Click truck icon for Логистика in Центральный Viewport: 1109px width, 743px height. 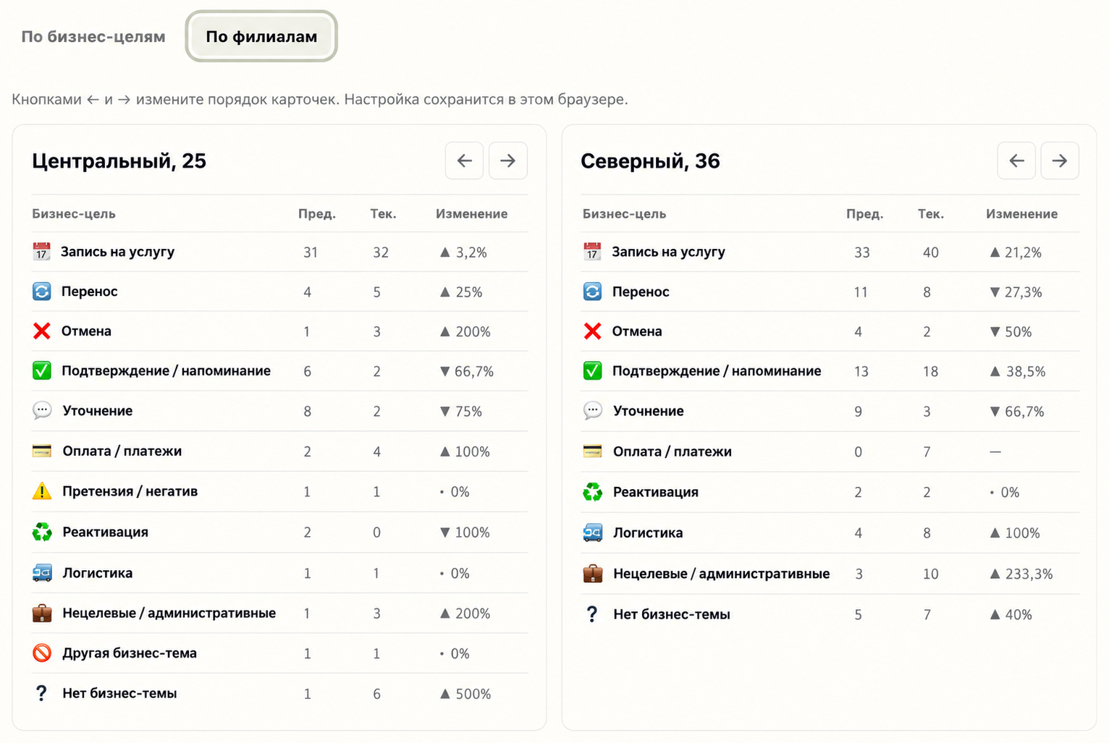pos(42,573)
